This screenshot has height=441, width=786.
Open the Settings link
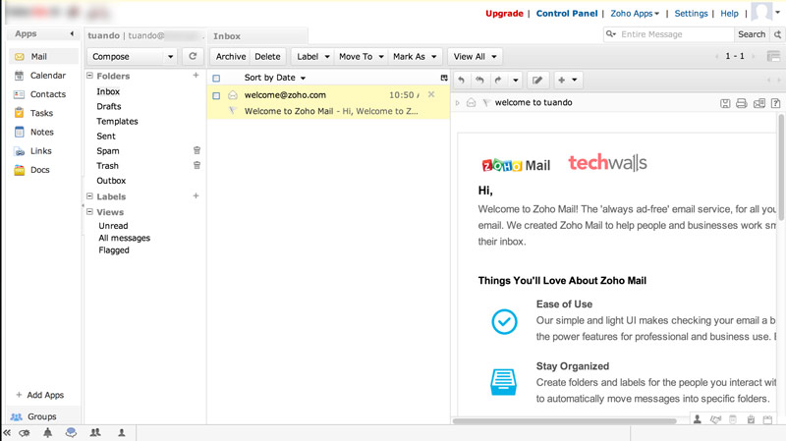(x=691, y=14)
